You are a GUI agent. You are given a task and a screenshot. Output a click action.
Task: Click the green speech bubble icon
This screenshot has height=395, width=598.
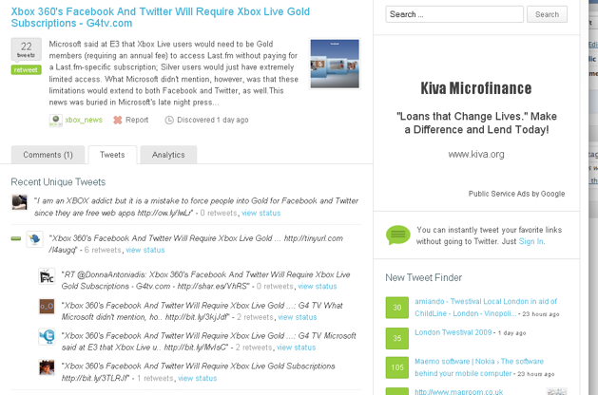(x=398, y=235)
